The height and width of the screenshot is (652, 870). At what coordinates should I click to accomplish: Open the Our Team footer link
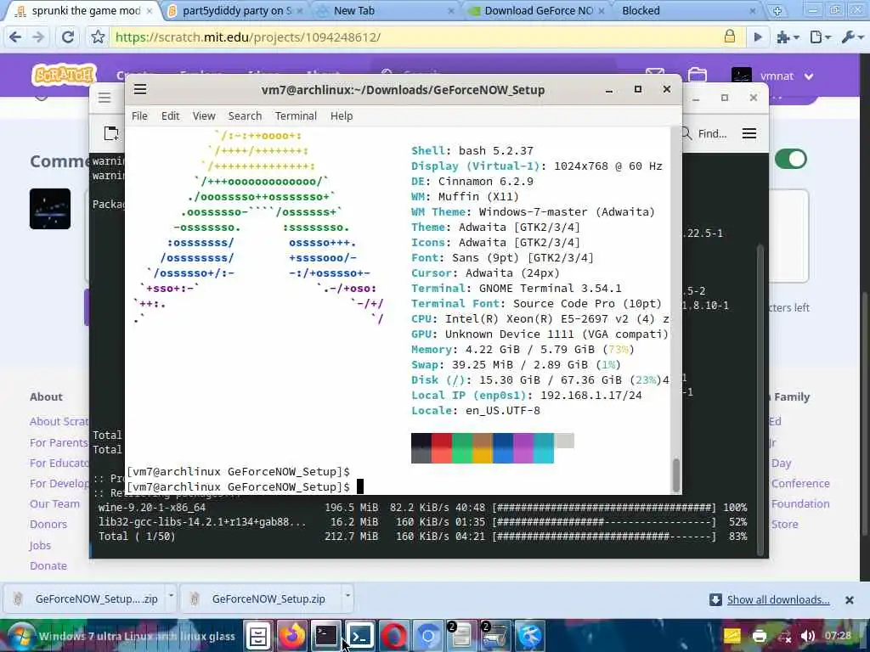(x=54, y=503)
